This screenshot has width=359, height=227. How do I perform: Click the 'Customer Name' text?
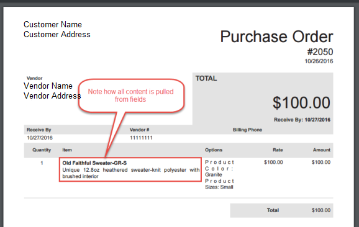point(53,24)
